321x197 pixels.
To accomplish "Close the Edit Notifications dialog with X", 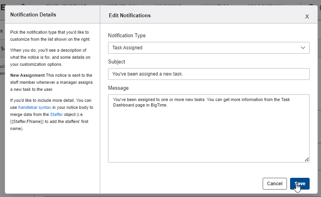I will tap(307, 16).
